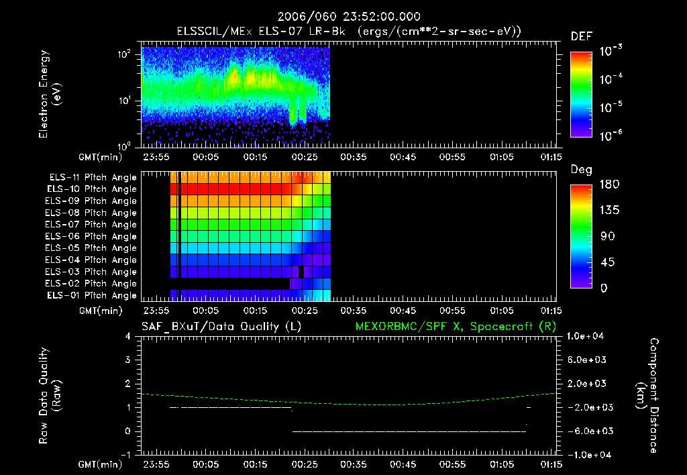Click the 00:45 tick on the pitch angle time axis
This screenshot has width=687, height=475.
[403, 311]
